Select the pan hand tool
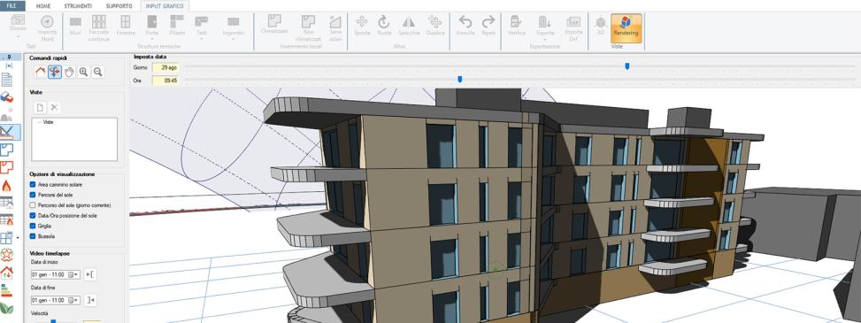Image resolution: width=861 pixels, height=323 pixels. point(69,72)
